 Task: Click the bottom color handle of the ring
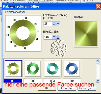(25, 48)
